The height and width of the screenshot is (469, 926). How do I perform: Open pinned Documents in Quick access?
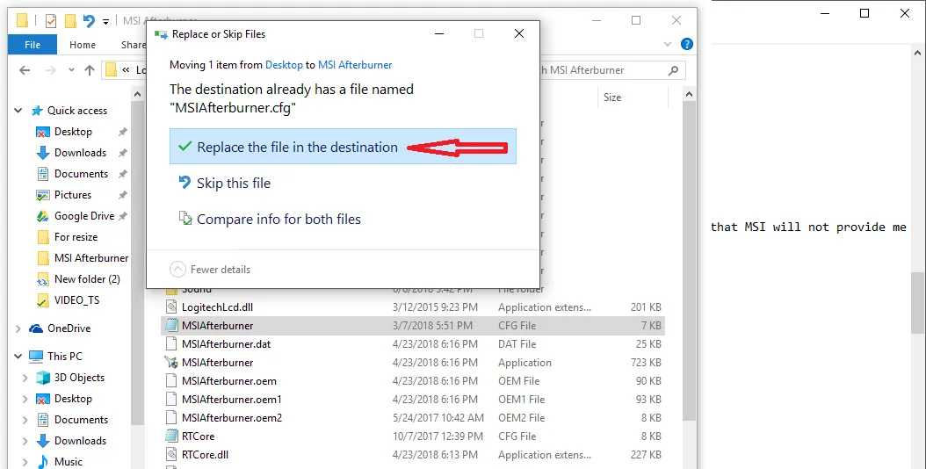[81, 174]
